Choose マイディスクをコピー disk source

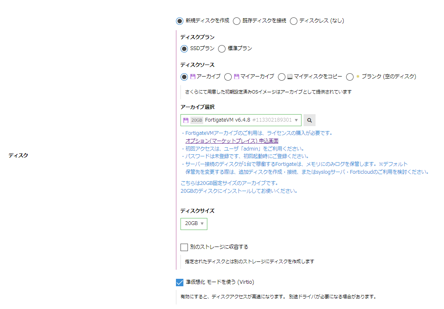[281, 77]
